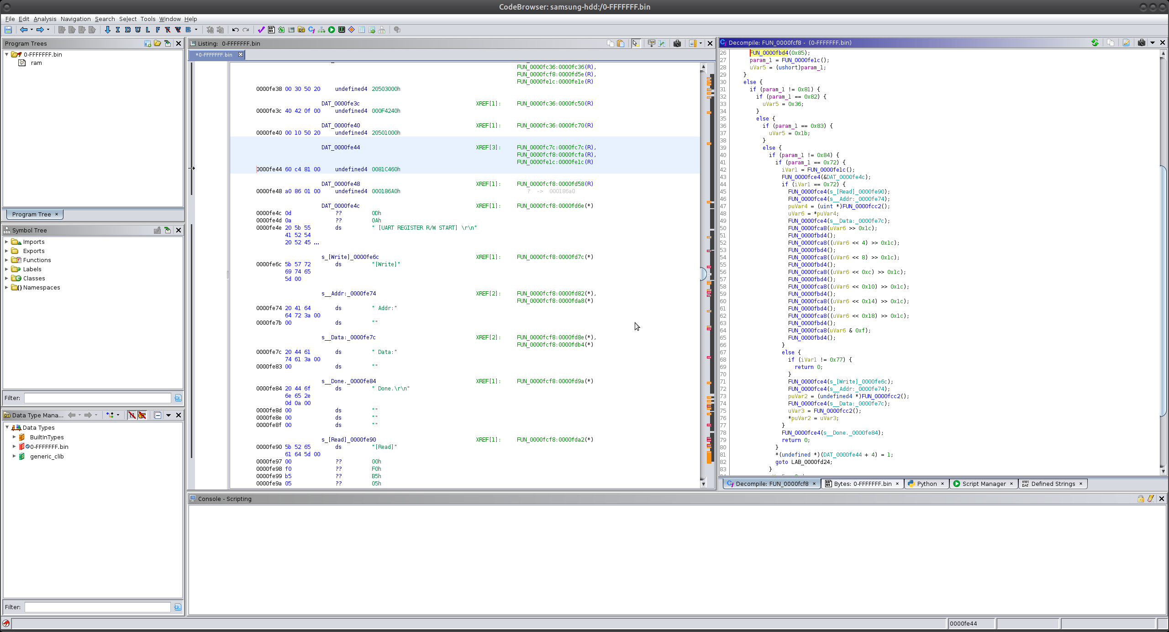This screenshot has width=1169, height=632.
Task: Open the Bytes viewer toolbar icon
Action: click(x=271, y=30)
